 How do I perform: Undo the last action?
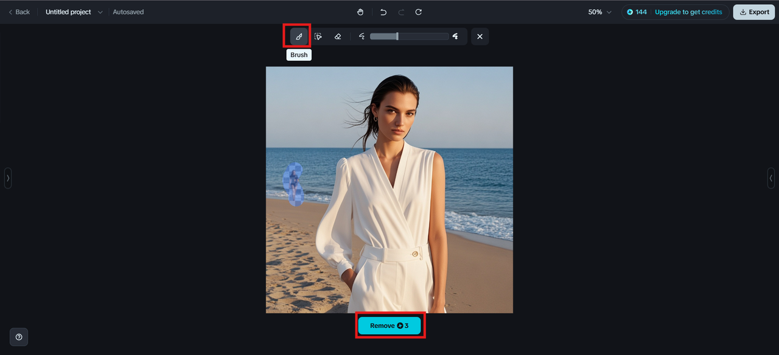click(383, 12)
